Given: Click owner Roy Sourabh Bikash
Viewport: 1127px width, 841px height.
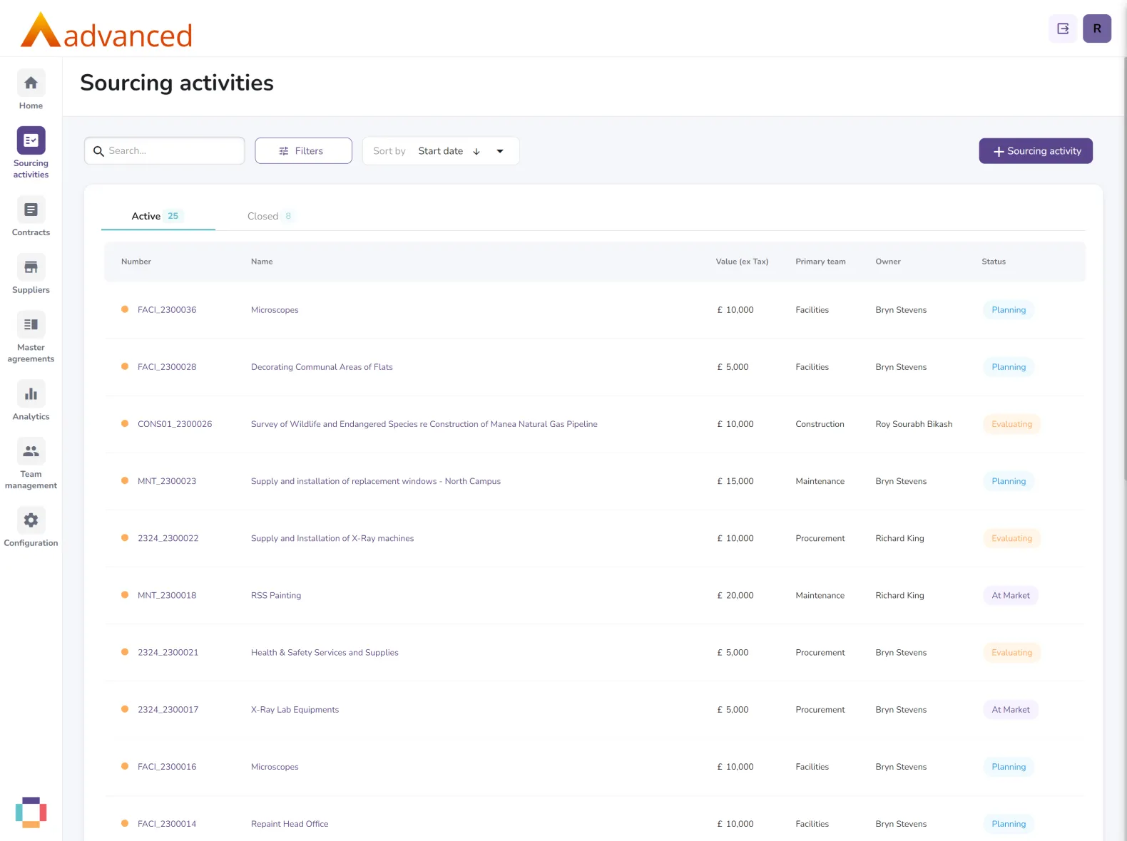Looking at the screenshot, I should [x=914, y=424].
